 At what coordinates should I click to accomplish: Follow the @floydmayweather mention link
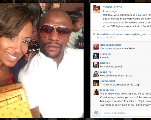tap(114, 22)
